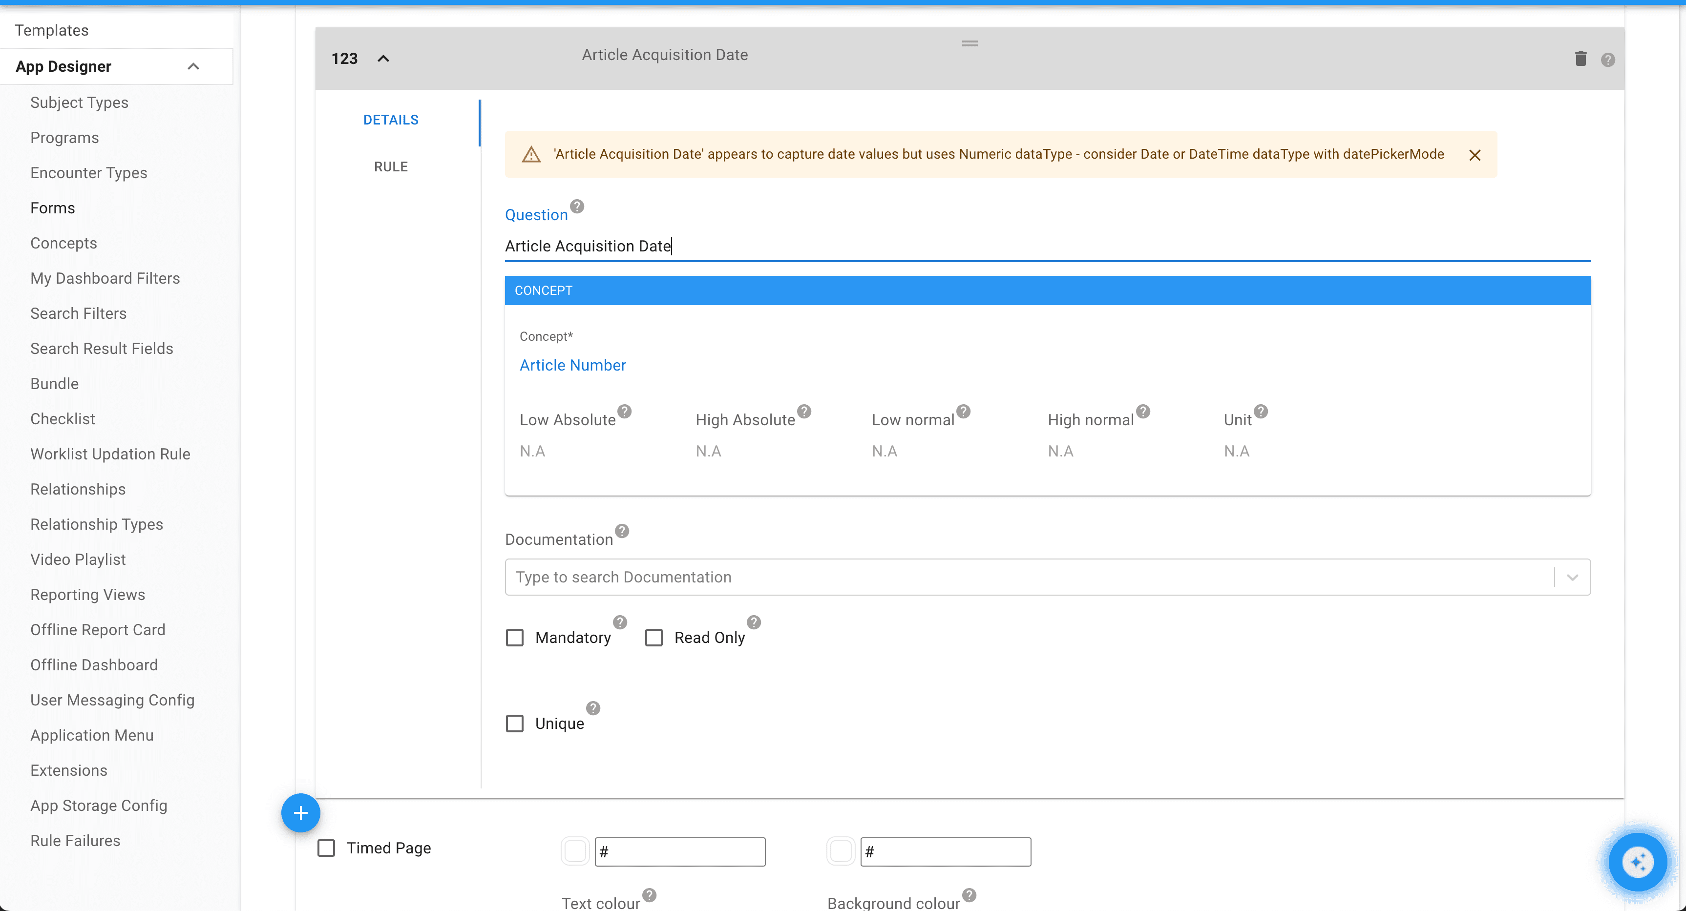Delete the Article Acquisition Date question

pos(1580,59)
